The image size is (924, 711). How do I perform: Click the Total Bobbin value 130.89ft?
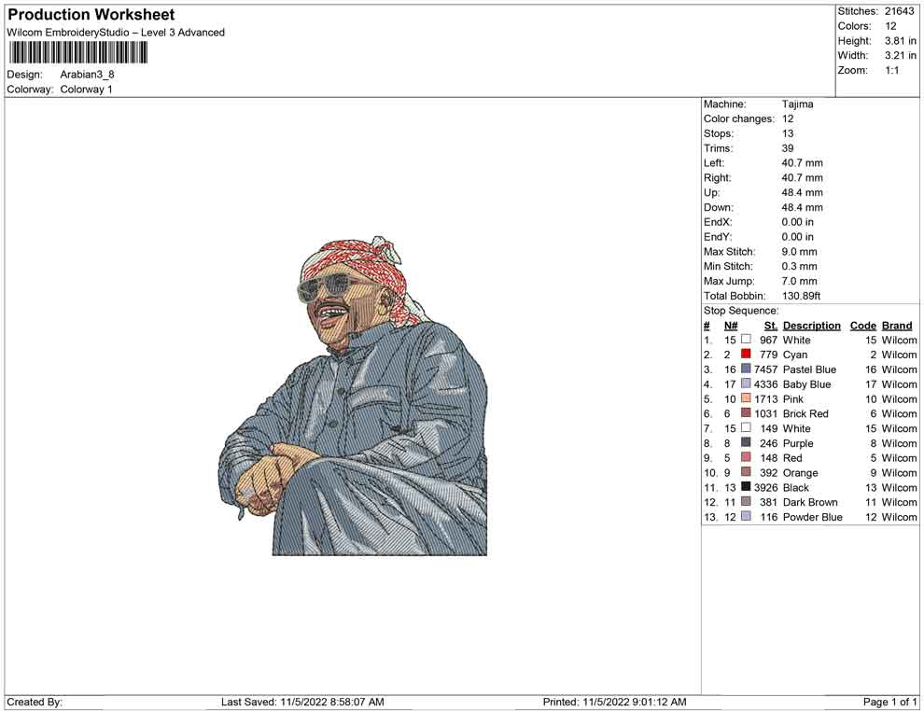click(x=801, y=296)
